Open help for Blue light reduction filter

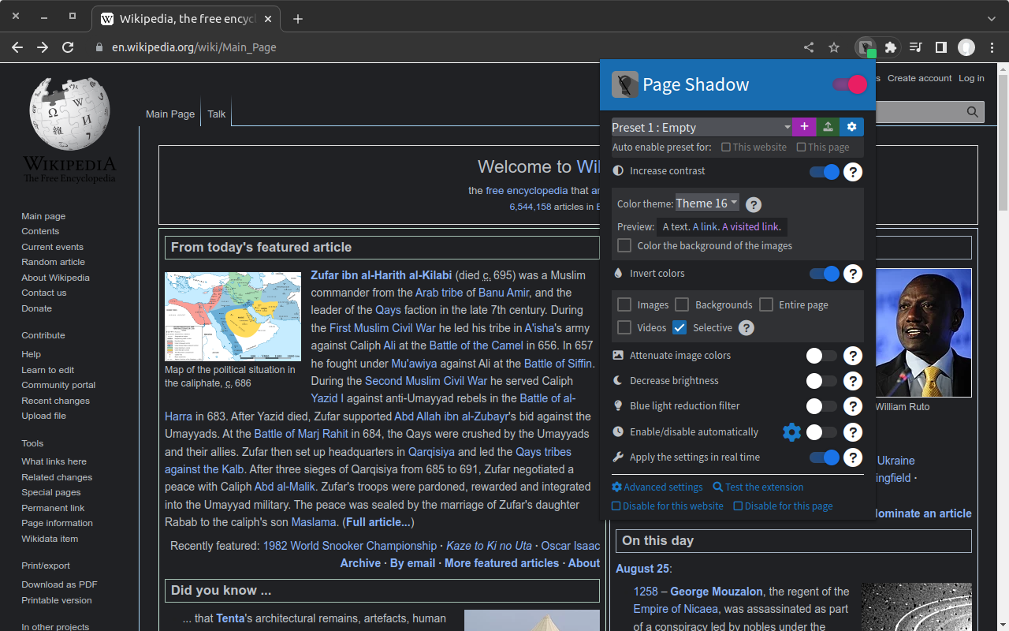click(x=852, y=406)
